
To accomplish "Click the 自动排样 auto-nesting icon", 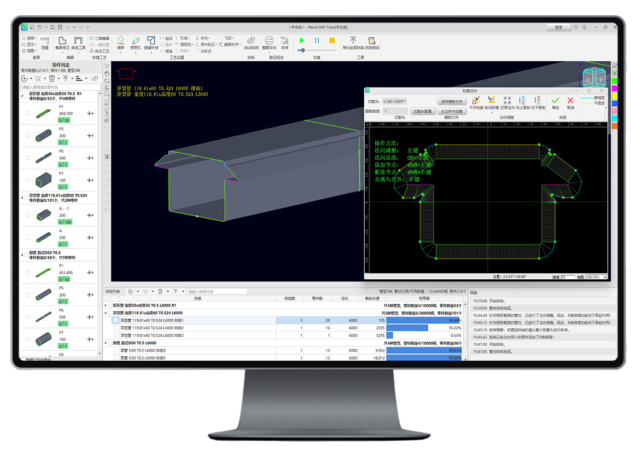I will coord(250,41).
